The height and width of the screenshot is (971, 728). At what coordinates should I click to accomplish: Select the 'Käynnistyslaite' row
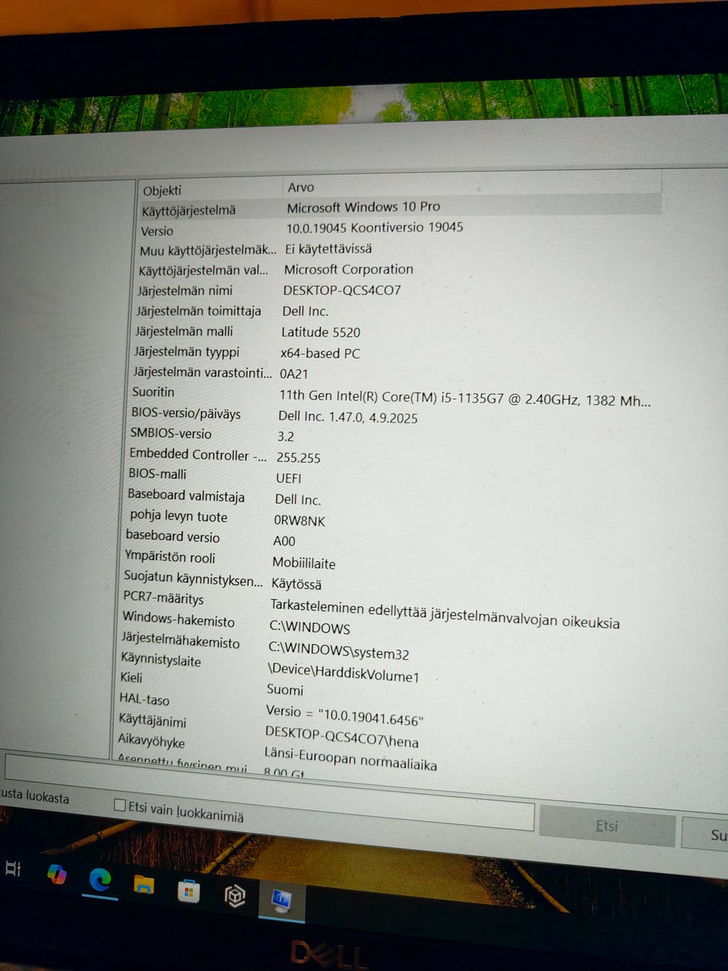tap(161, 660)
